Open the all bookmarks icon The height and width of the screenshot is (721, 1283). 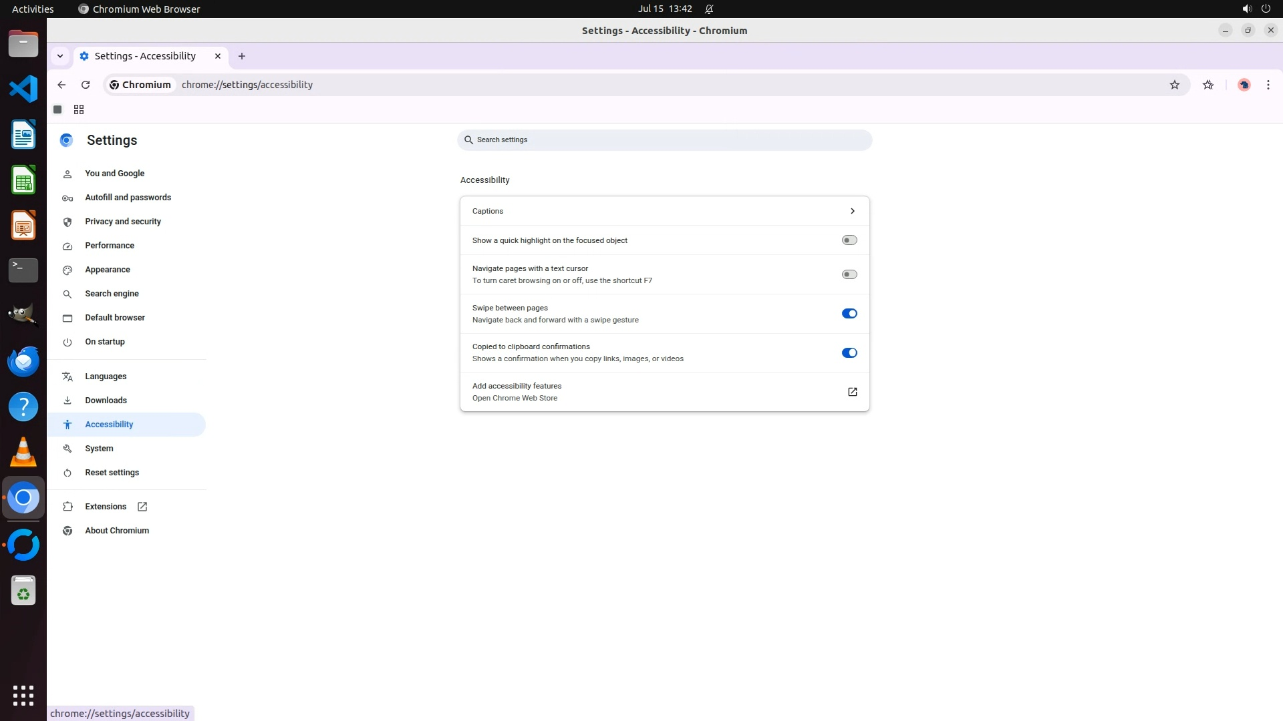pos(1207,85)
